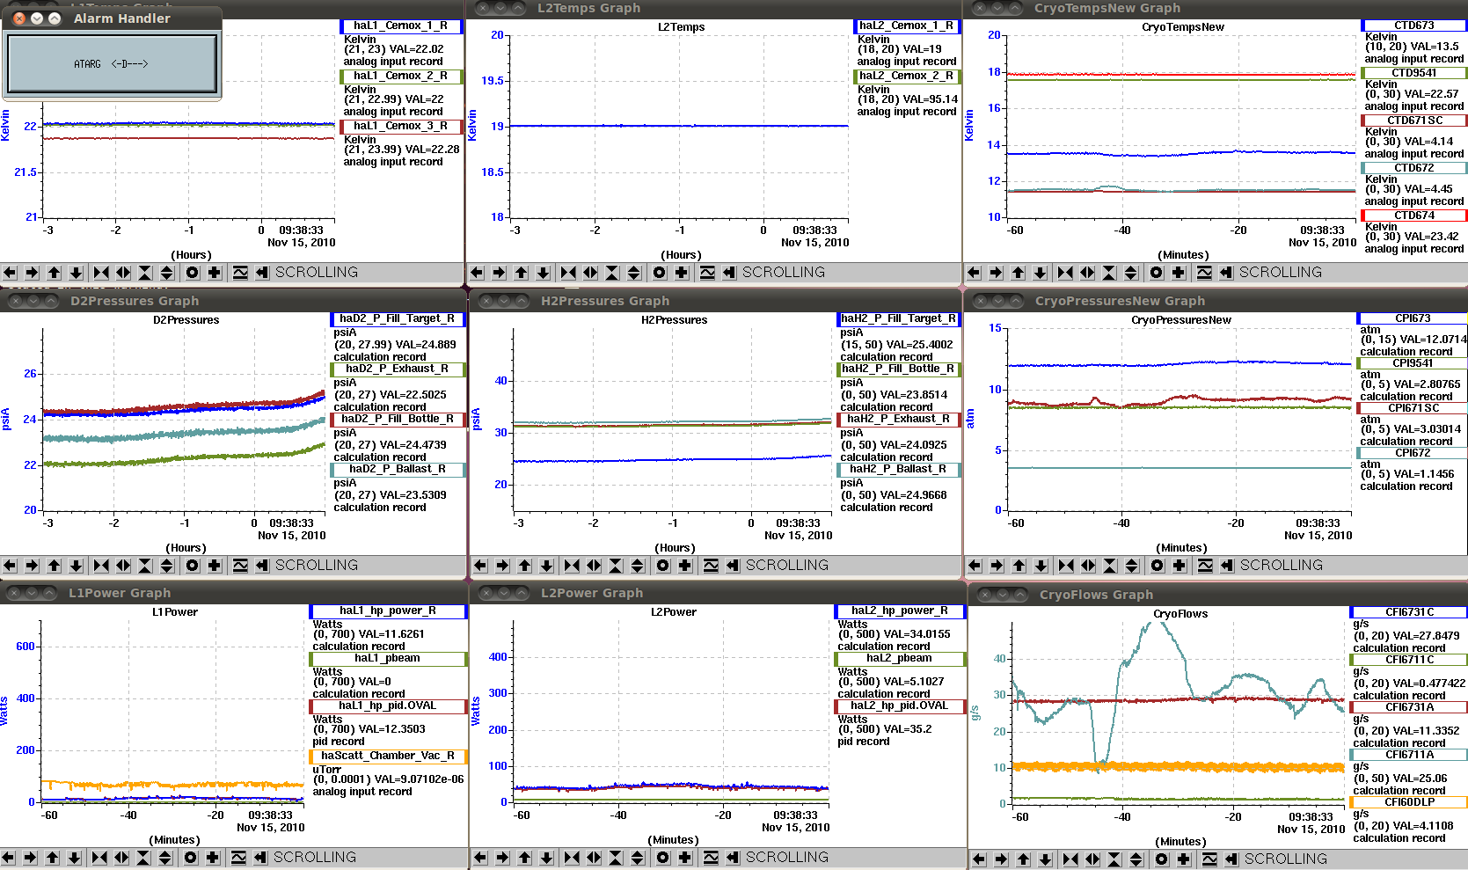Click arrow-with-bar icon in CryoFlows toolbar

[1231, 859]
